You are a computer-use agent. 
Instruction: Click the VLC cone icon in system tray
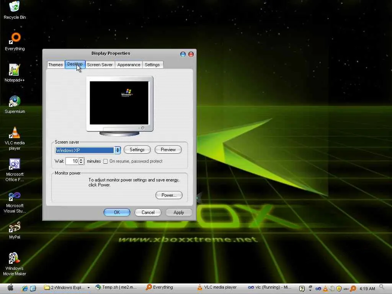point(325,289)
